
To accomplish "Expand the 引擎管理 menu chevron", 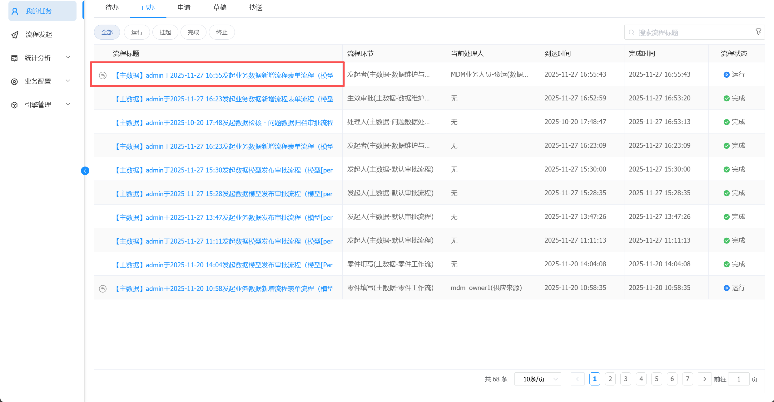I will tap(68, 104).
